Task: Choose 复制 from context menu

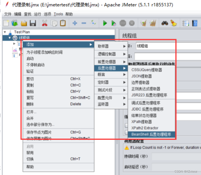Action: point(58,85)
